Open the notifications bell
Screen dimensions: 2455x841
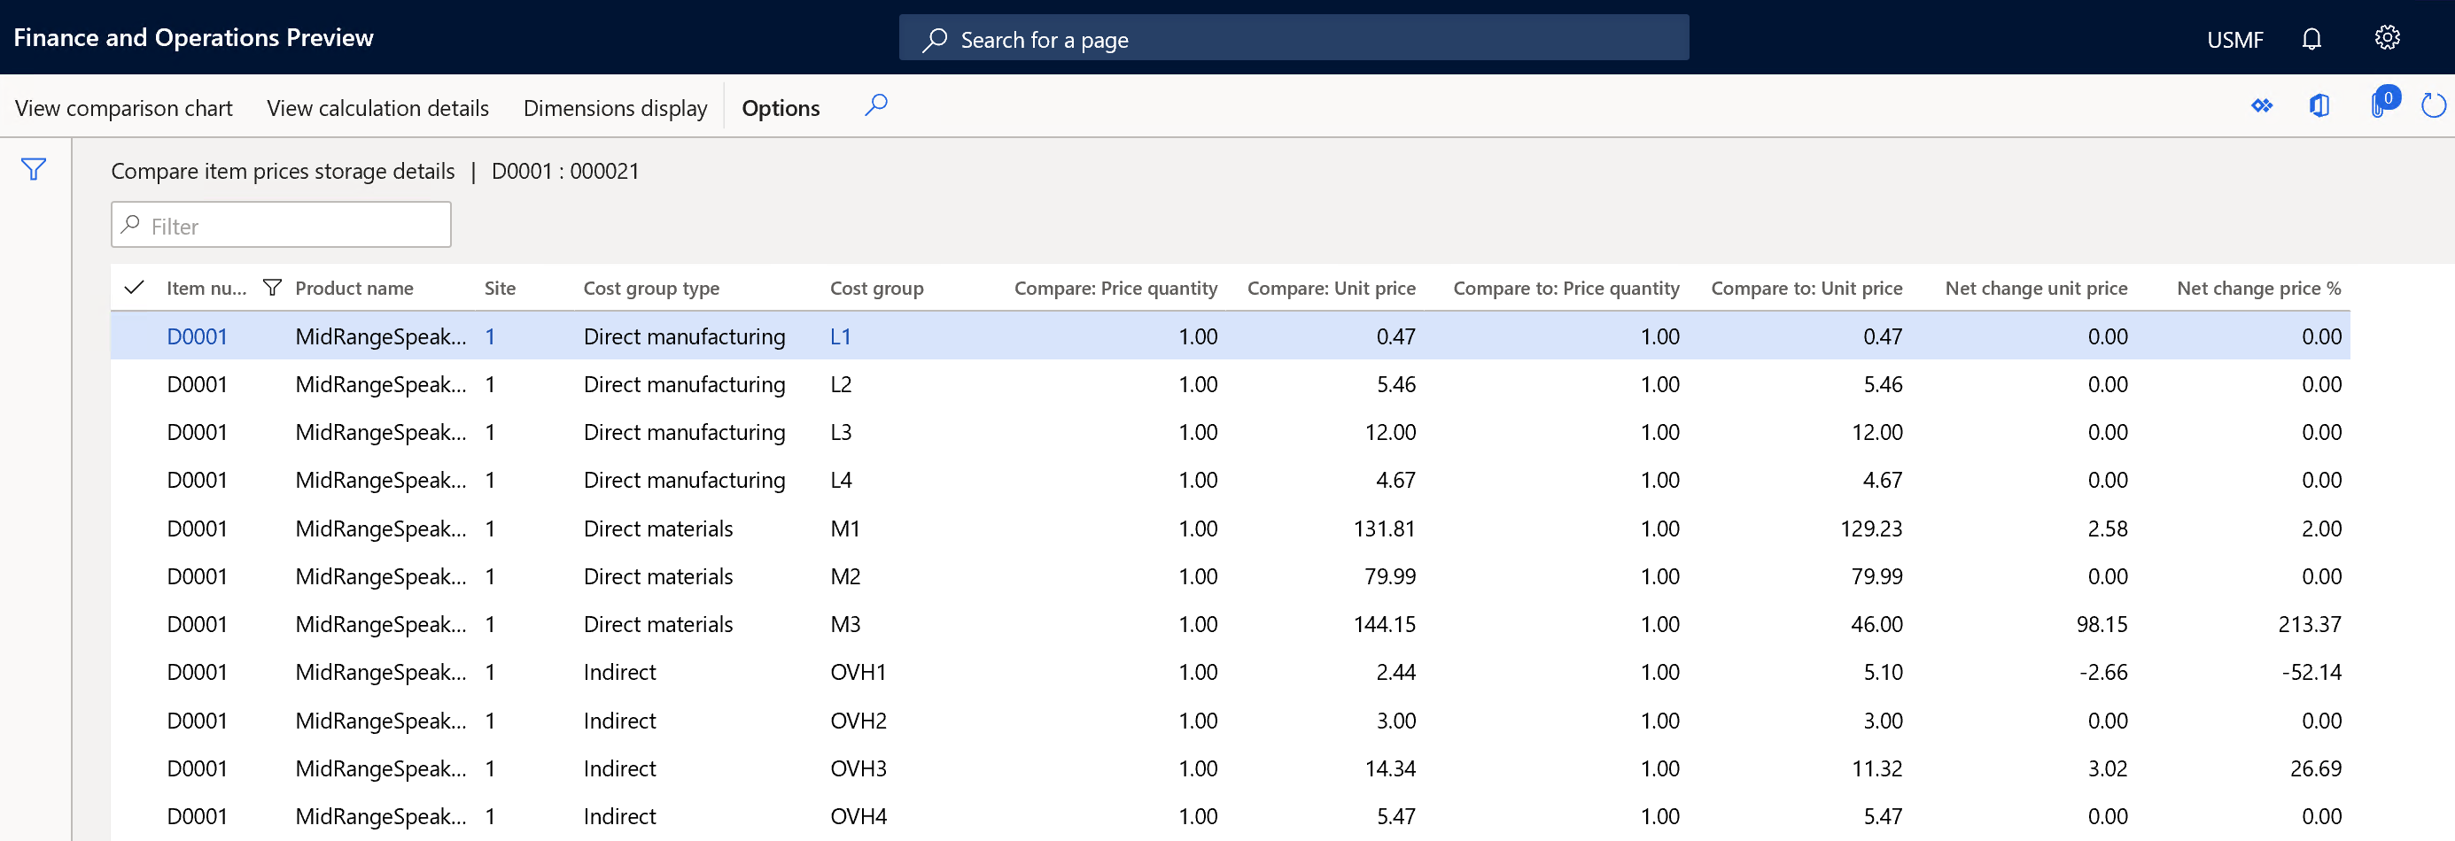coord(2311,38)
